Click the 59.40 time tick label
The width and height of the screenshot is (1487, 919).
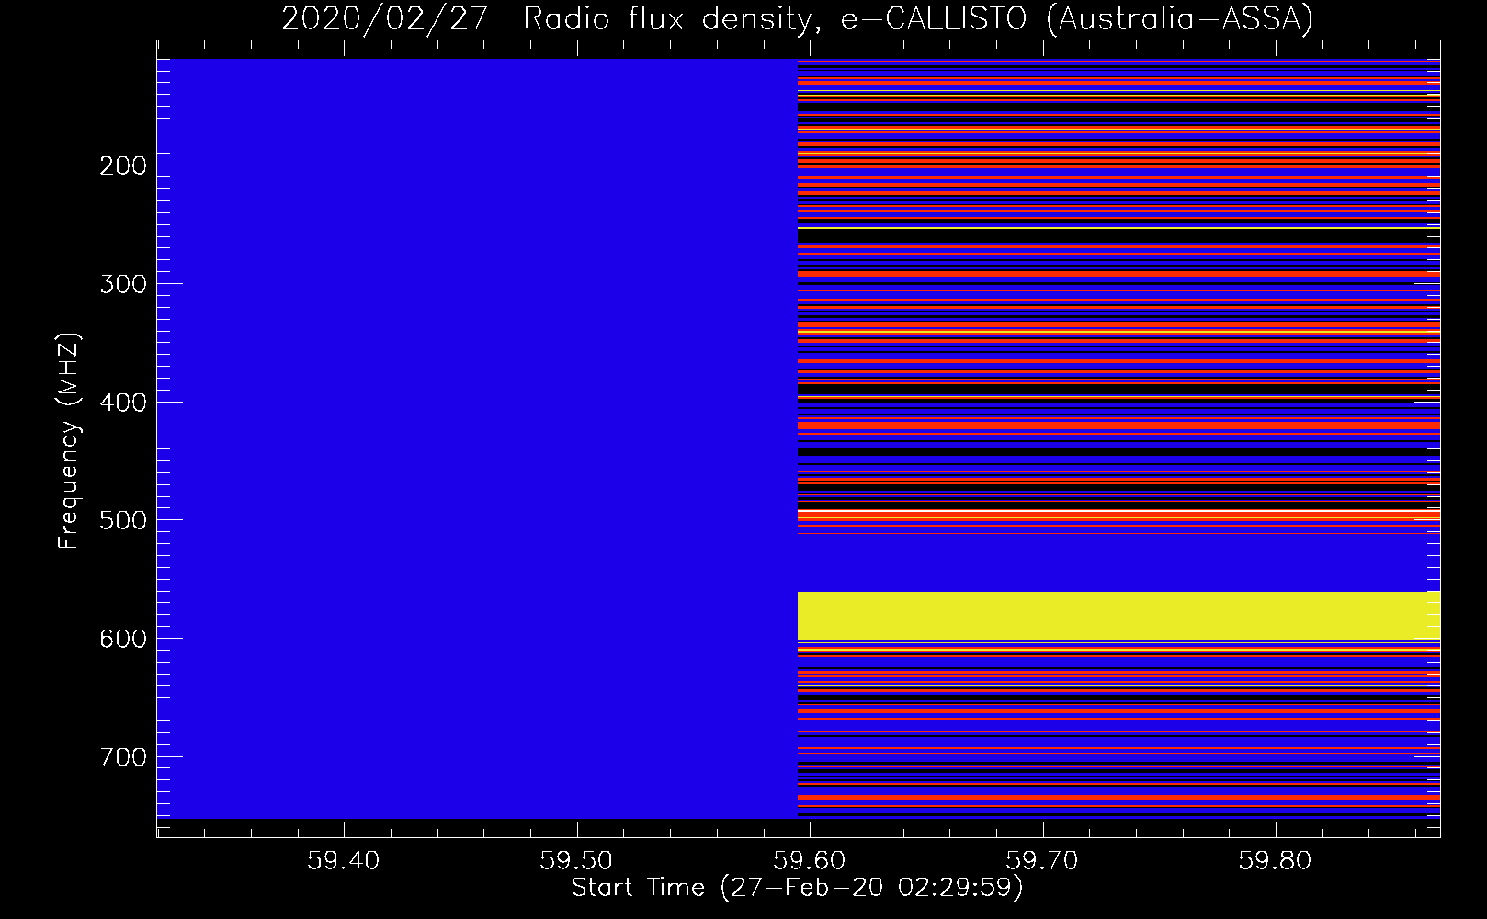[x=344, y=860]
